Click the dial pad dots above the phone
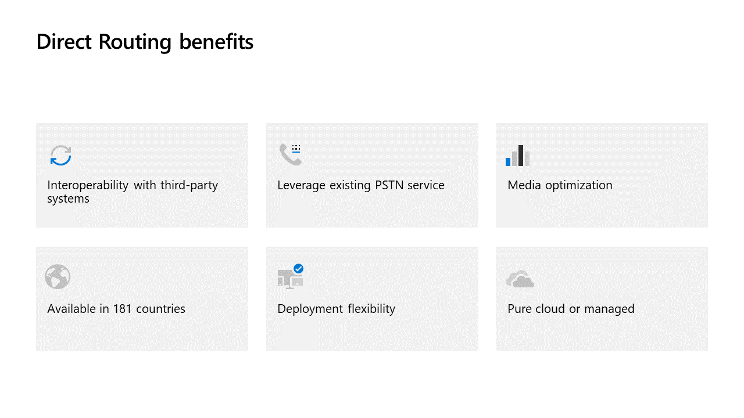 [x=296, y=147]
